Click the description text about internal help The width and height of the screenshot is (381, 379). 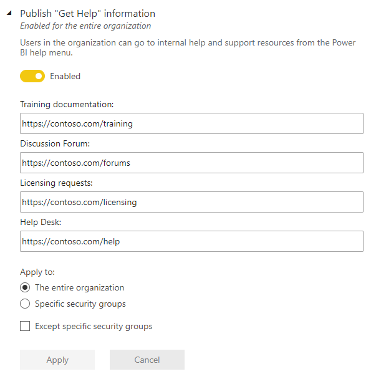click(188, 47)
